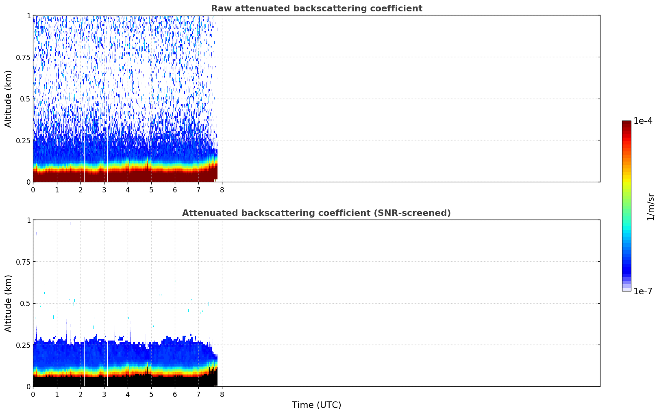Click time tick 7 under the SNR-screened plot
Screen dimensions: 659x414
(x=198, y=394)
